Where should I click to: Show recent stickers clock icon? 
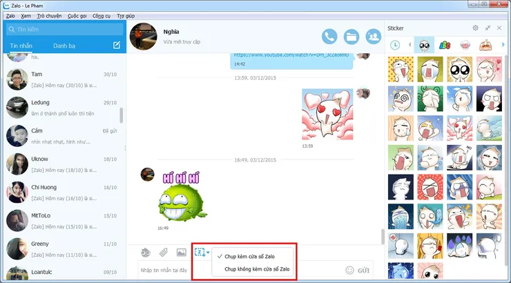(x=395, y=45)
